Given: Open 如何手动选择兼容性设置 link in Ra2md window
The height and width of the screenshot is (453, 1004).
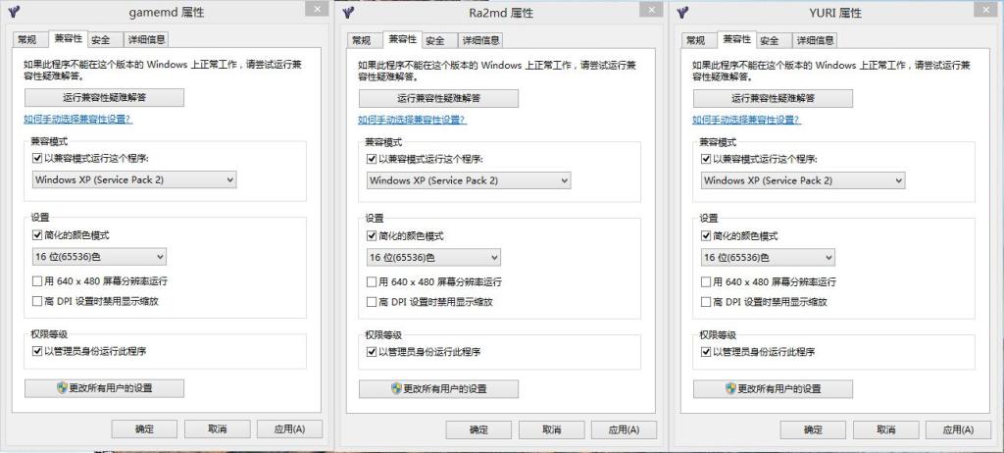Looking at the screenshot, I should pos(413,120).
